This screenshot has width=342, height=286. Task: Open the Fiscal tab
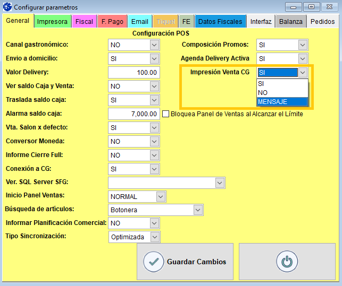pyautogui.click(x=84, y=22)
